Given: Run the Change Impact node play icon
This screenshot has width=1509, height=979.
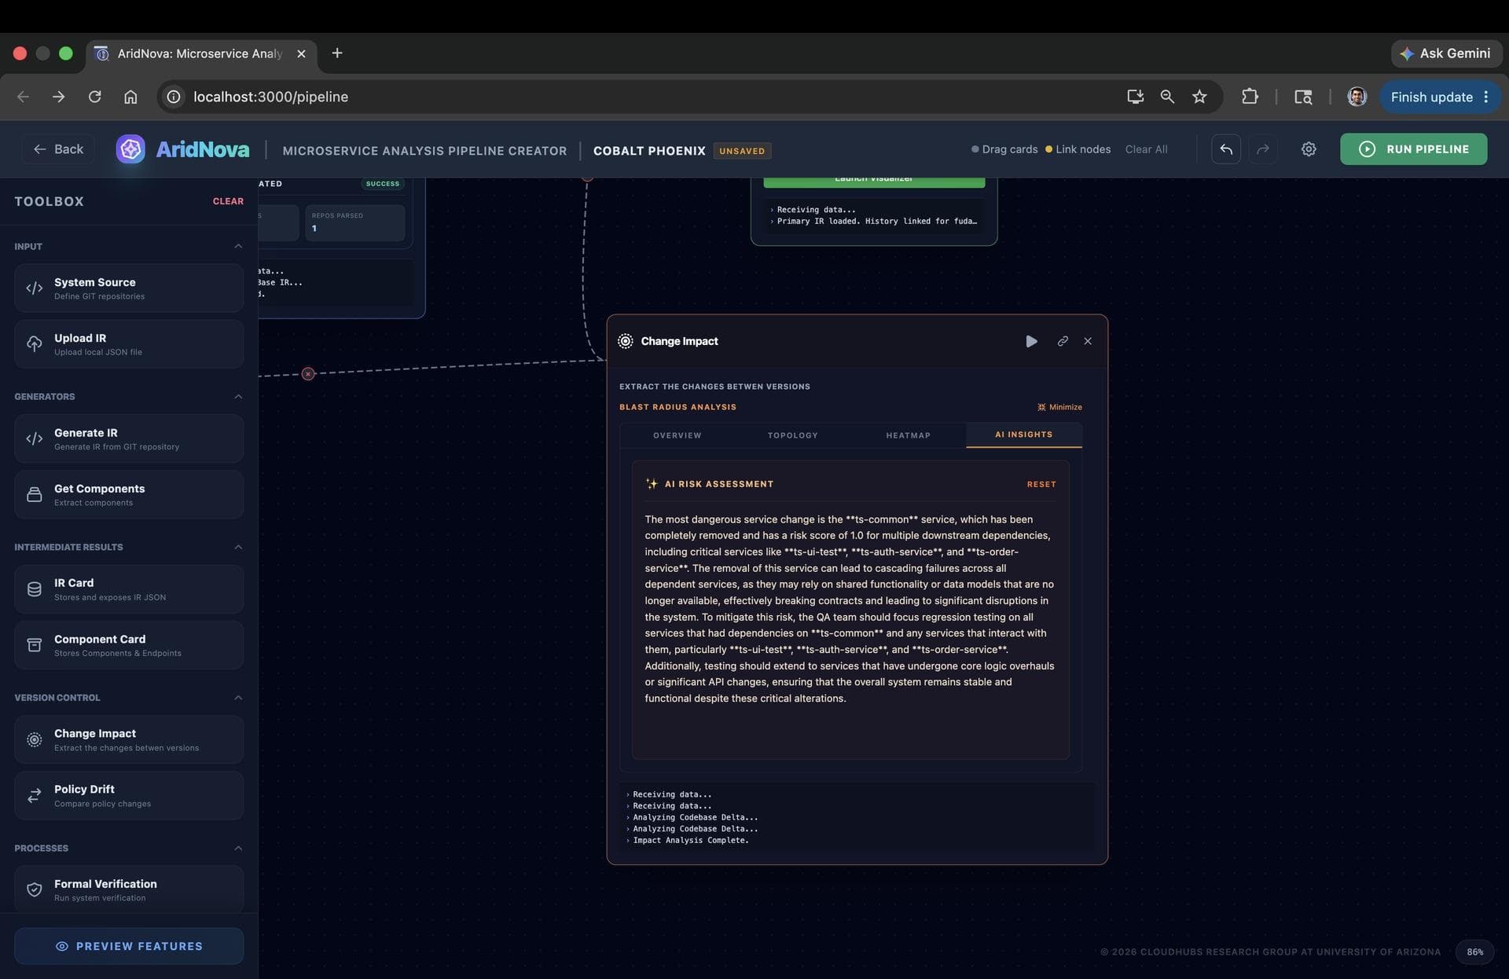Looking at the screenshot, I should pyautogui.click(x=1031, y=341).
